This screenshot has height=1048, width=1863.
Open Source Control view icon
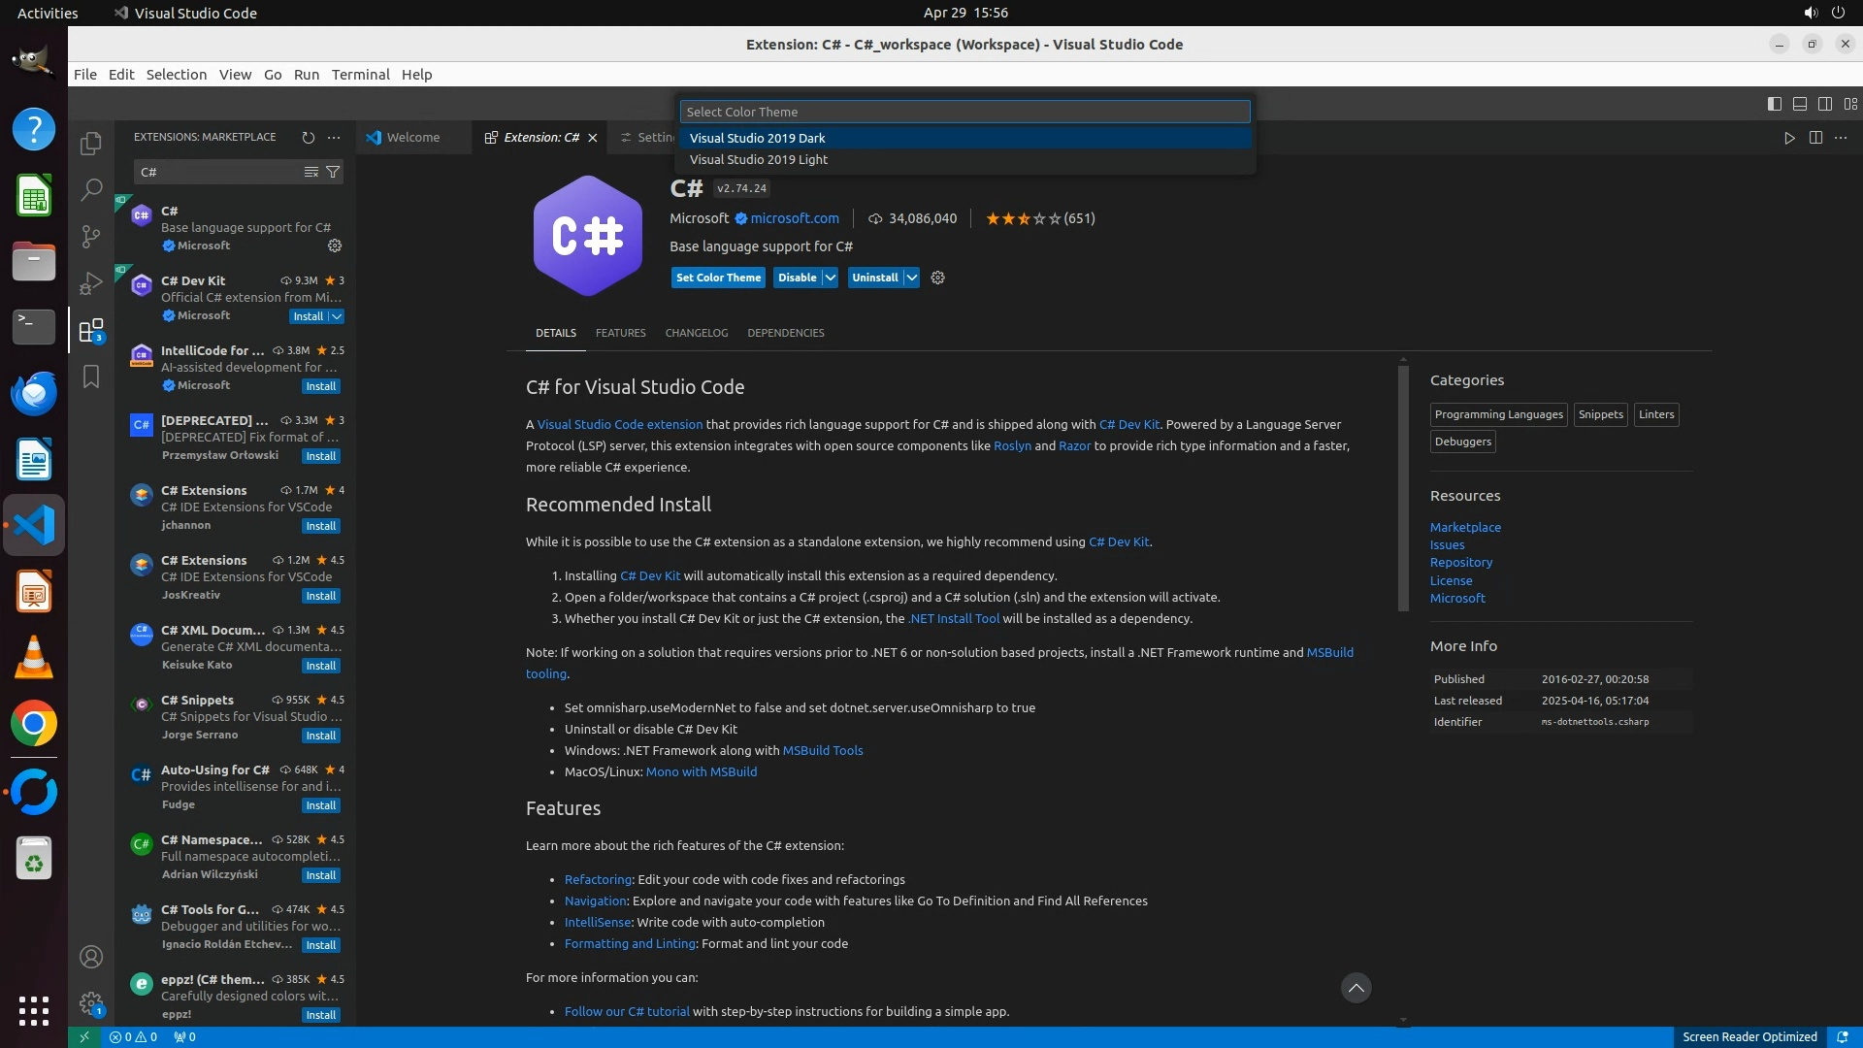coord(91,236)
